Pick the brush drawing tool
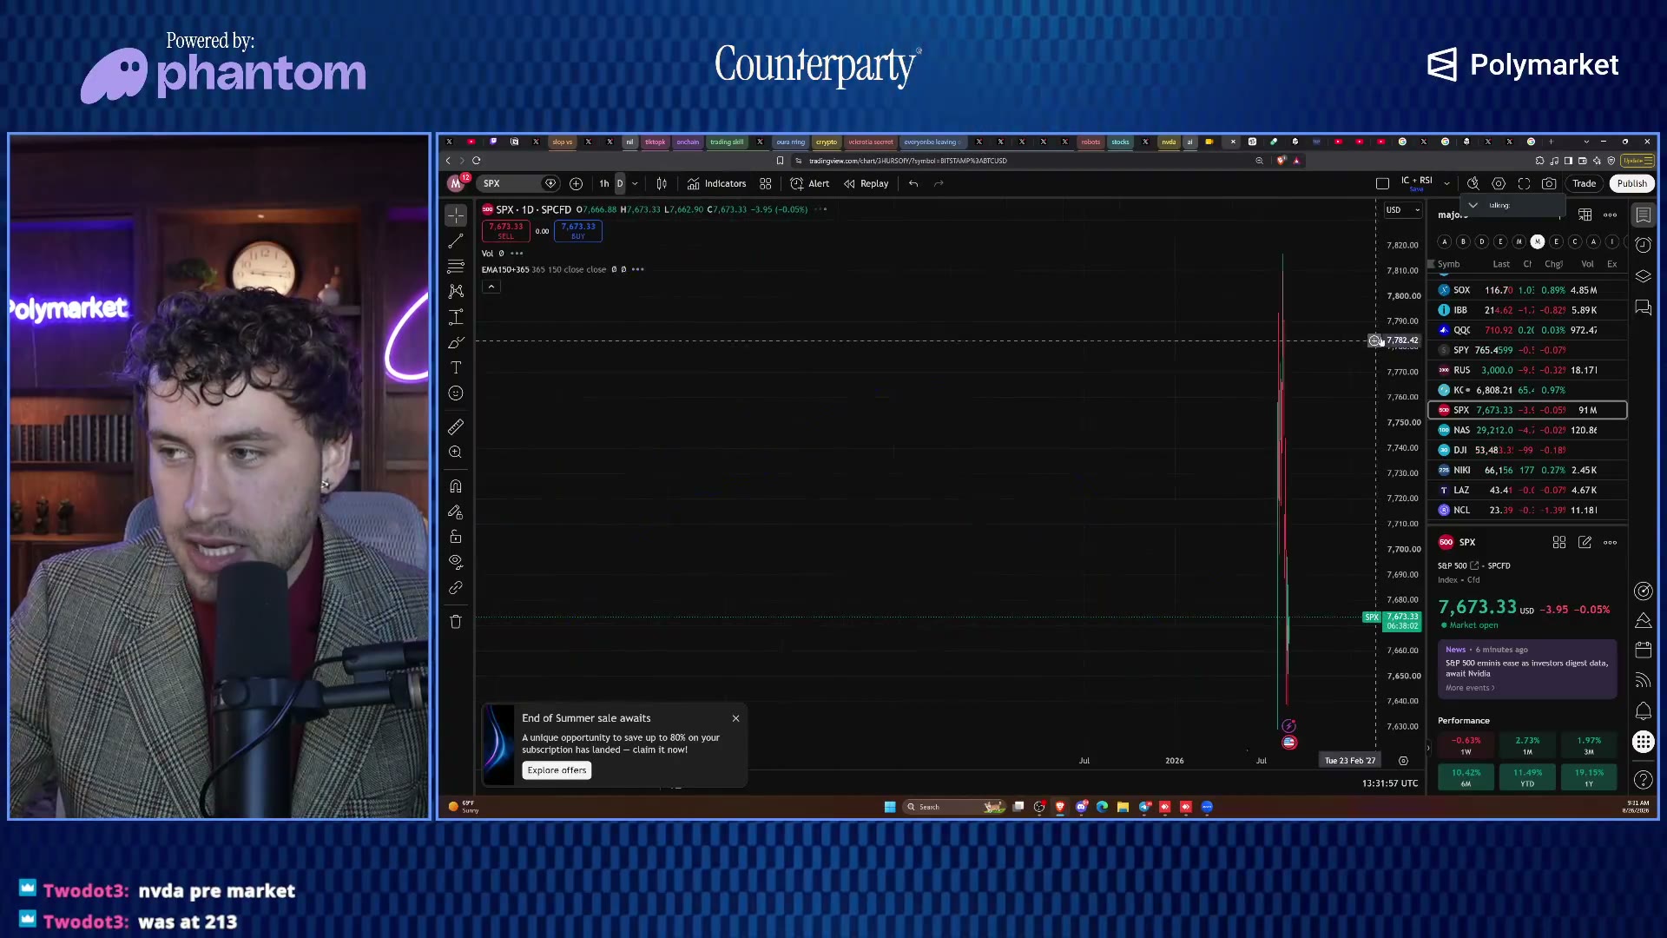This screenshot has width=1667, height=938. click(456, 342)
